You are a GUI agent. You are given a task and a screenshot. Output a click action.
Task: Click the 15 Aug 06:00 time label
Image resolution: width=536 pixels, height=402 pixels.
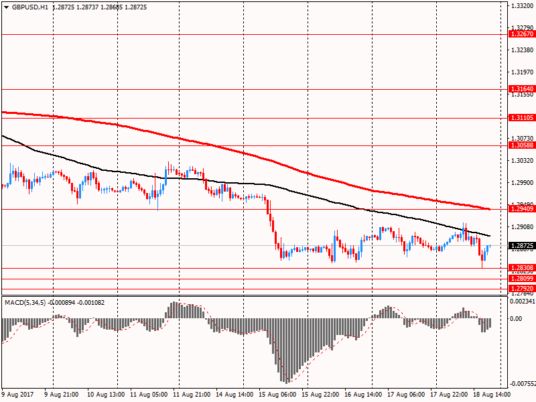277,395
